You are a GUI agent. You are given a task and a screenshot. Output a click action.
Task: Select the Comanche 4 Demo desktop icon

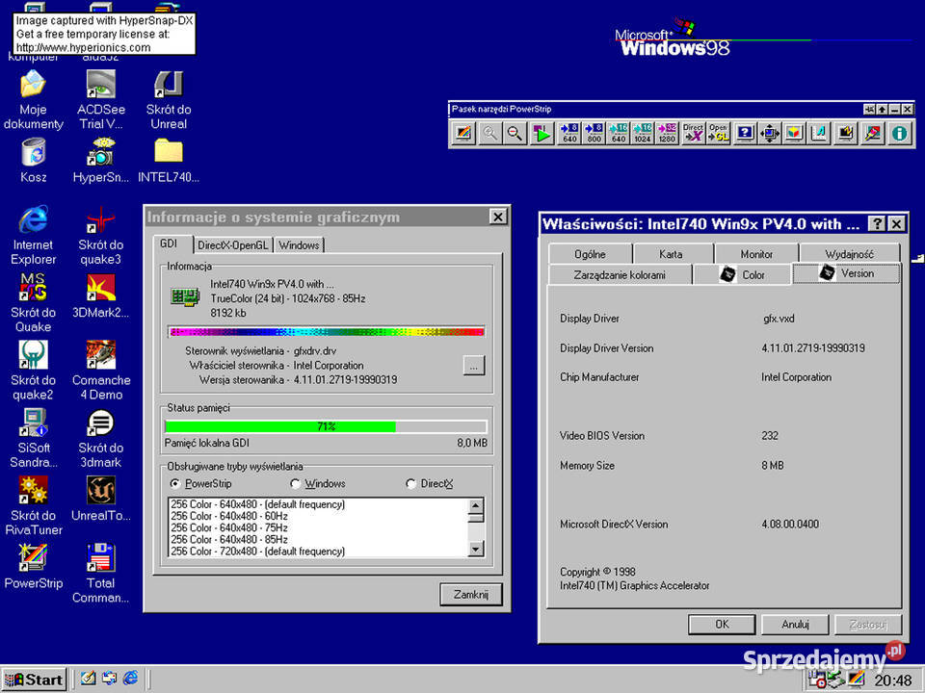point(101,371)
